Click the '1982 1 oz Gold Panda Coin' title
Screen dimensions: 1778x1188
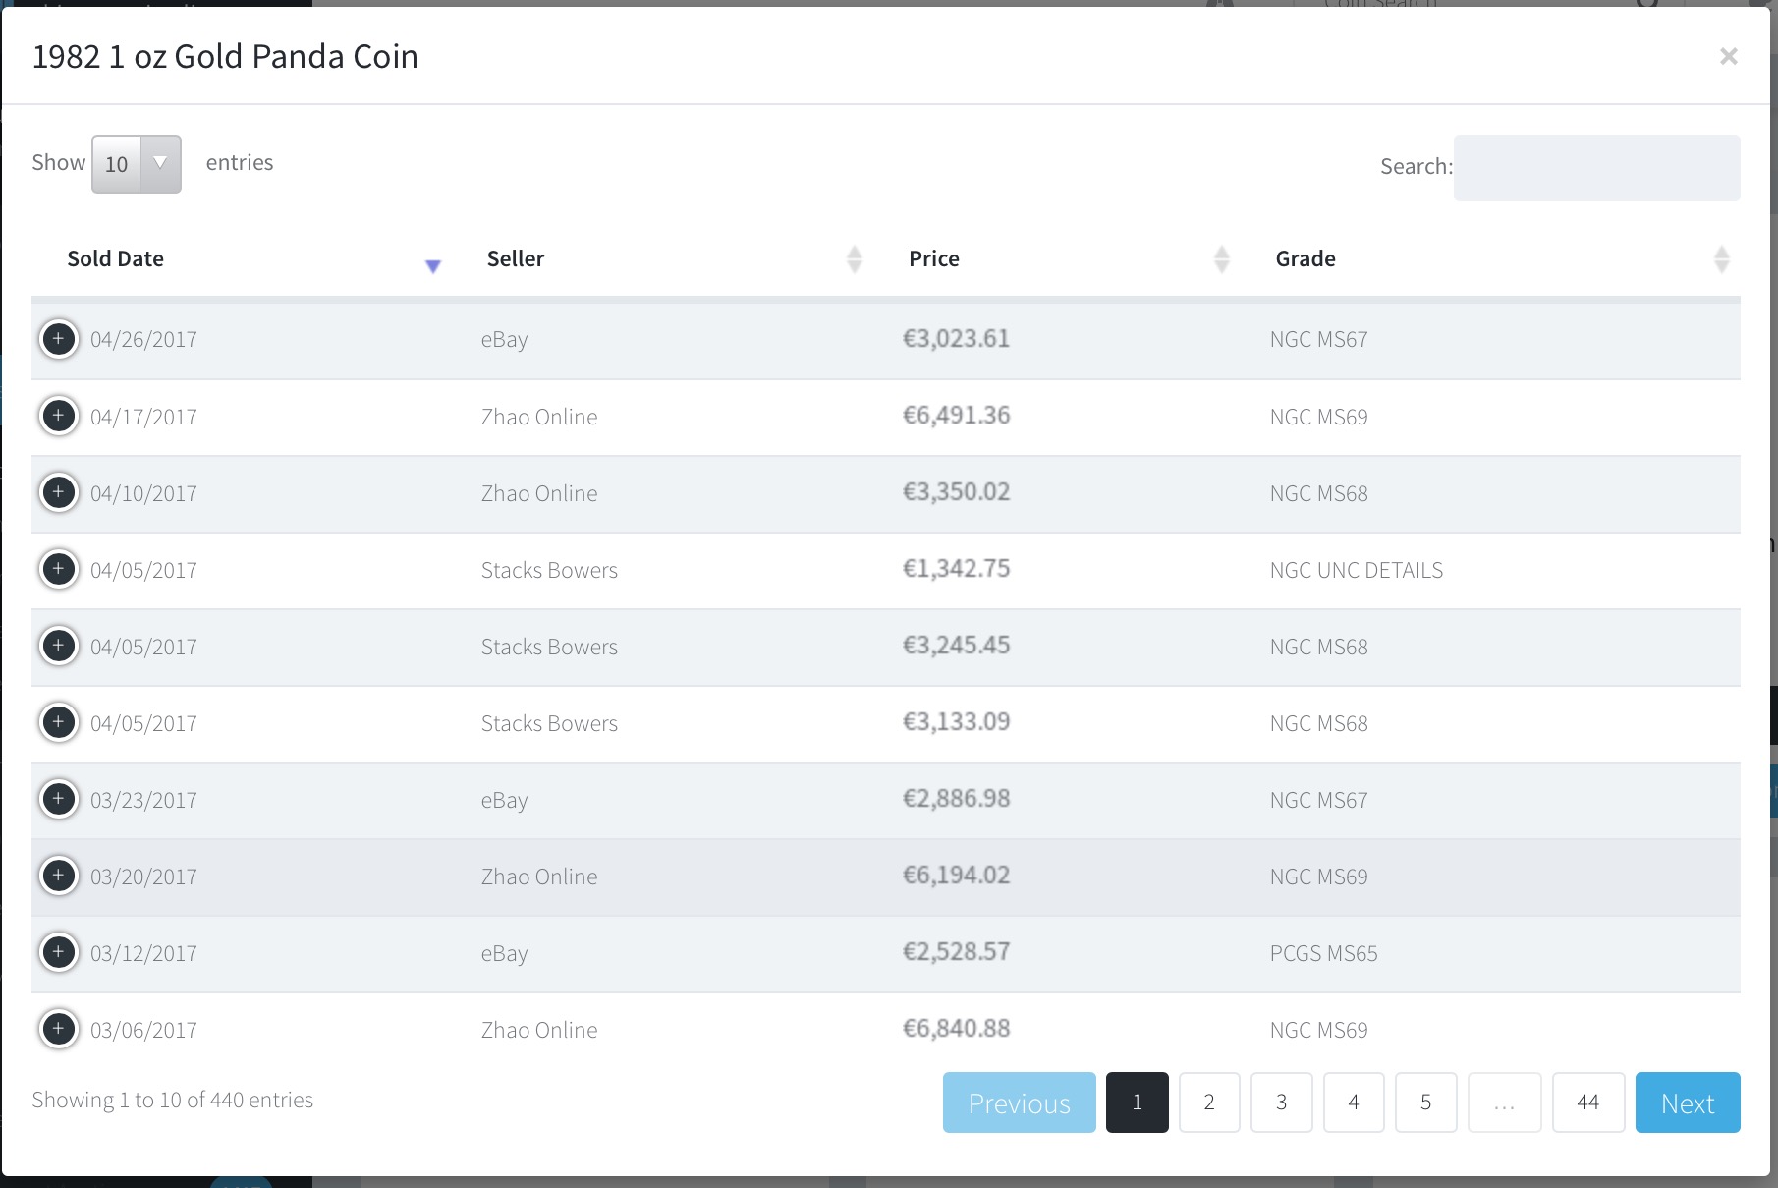click(225, 57)
